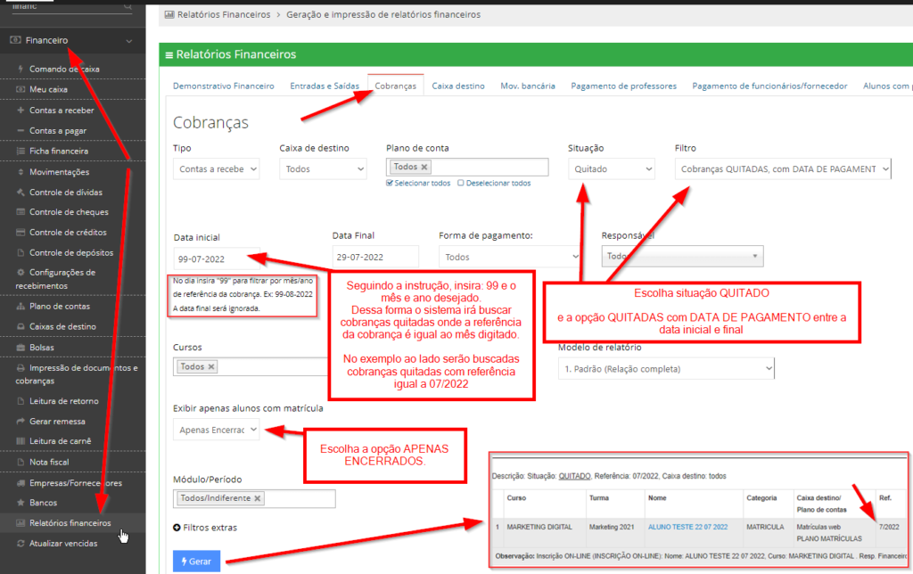The height and width of the screenshot is (574, 913).
Task: Click the Data inicial input field
Action: pos(216,258)
